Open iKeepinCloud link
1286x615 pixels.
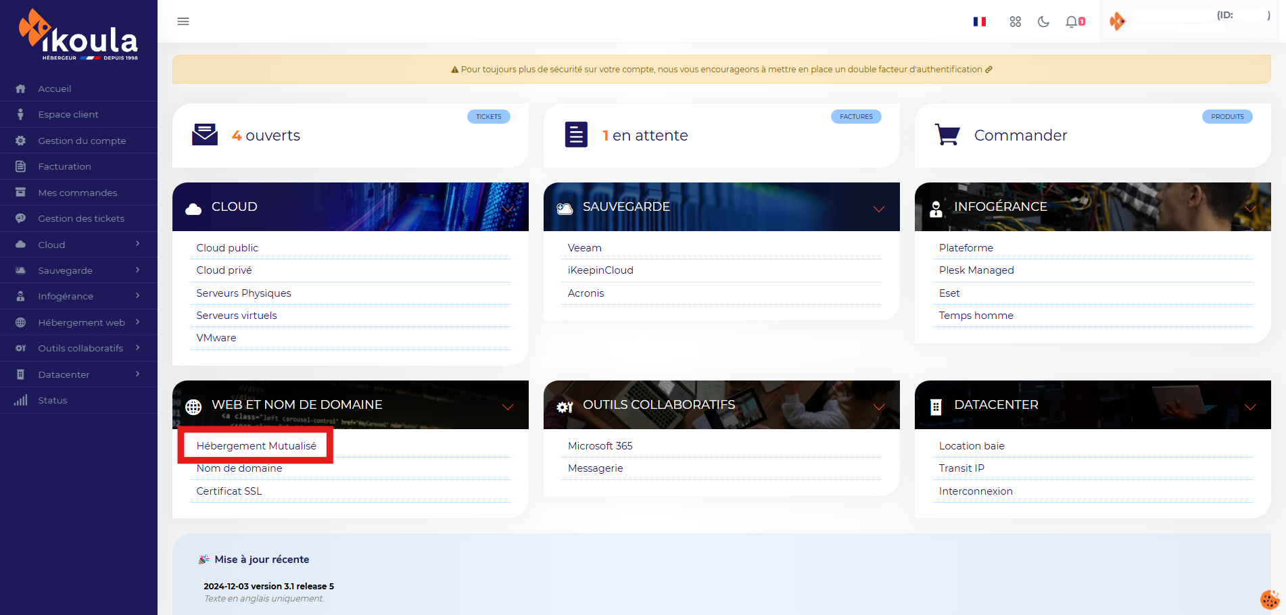pyautogui.click(x=600, y=270)
